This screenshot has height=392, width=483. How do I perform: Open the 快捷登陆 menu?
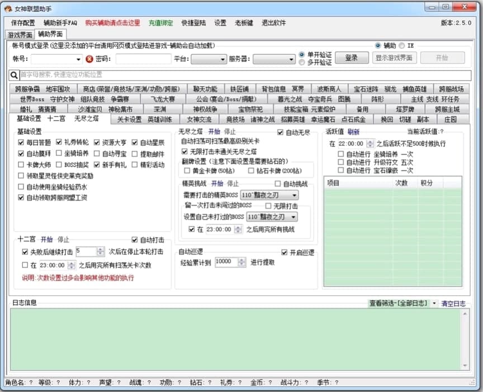(x=193, y=23)
